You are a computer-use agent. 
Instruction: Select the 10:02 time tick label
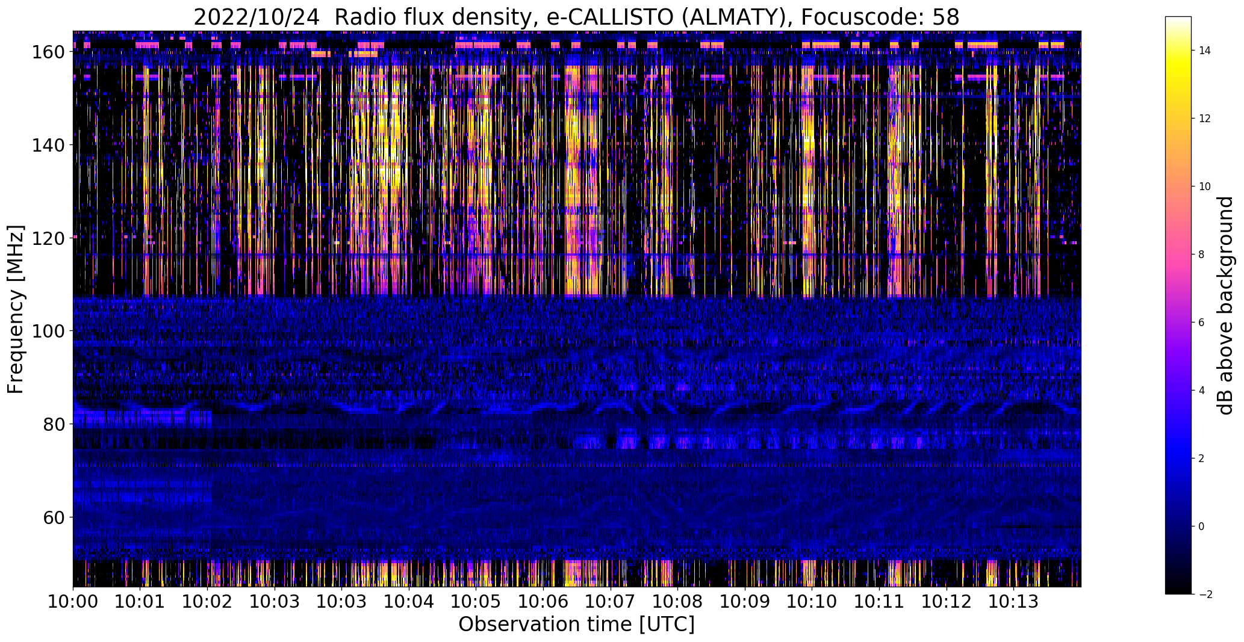207,601
